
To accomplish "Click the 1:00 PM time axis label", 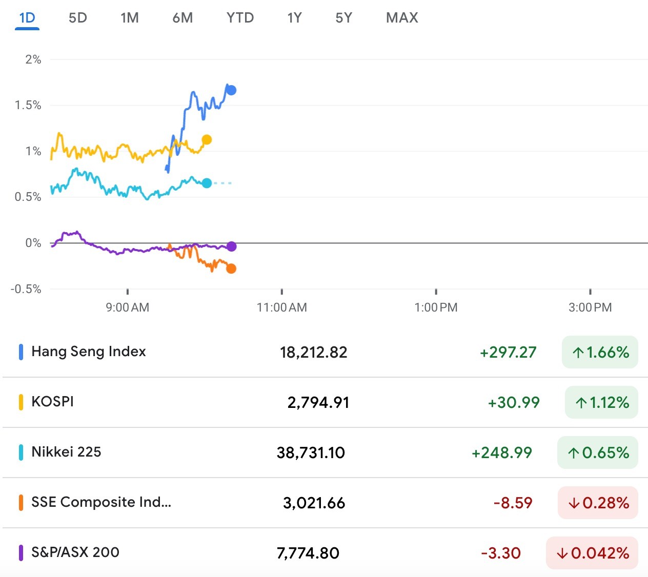I will tap(436, 307).
